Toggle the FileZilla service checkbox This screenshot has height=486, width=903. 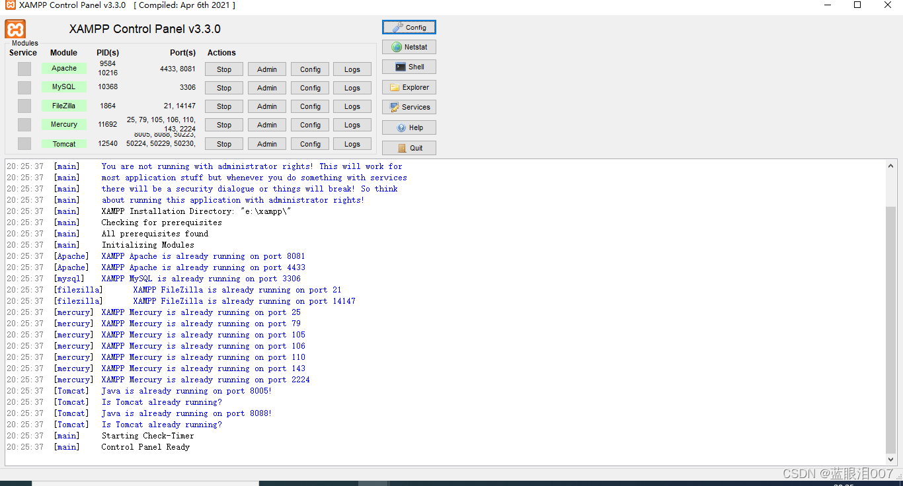[24, 106]
